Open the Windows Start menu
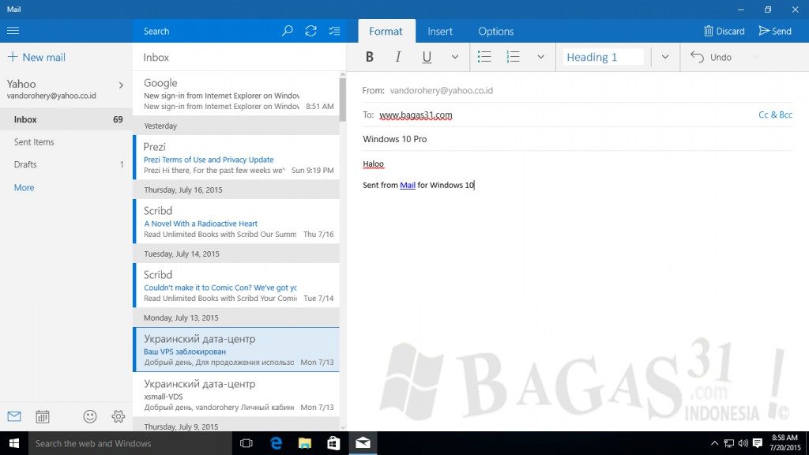809x455 pixels. click(14, 443)
